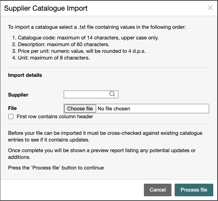Screen dimensions: 218x201
Task: Click the 'Press the Process file button' text
Action: 56,167
